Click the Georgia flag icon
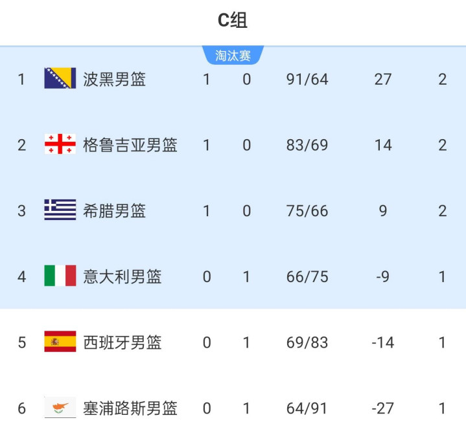This screenshot has height=431, width=466. click(x=60, y=144)
